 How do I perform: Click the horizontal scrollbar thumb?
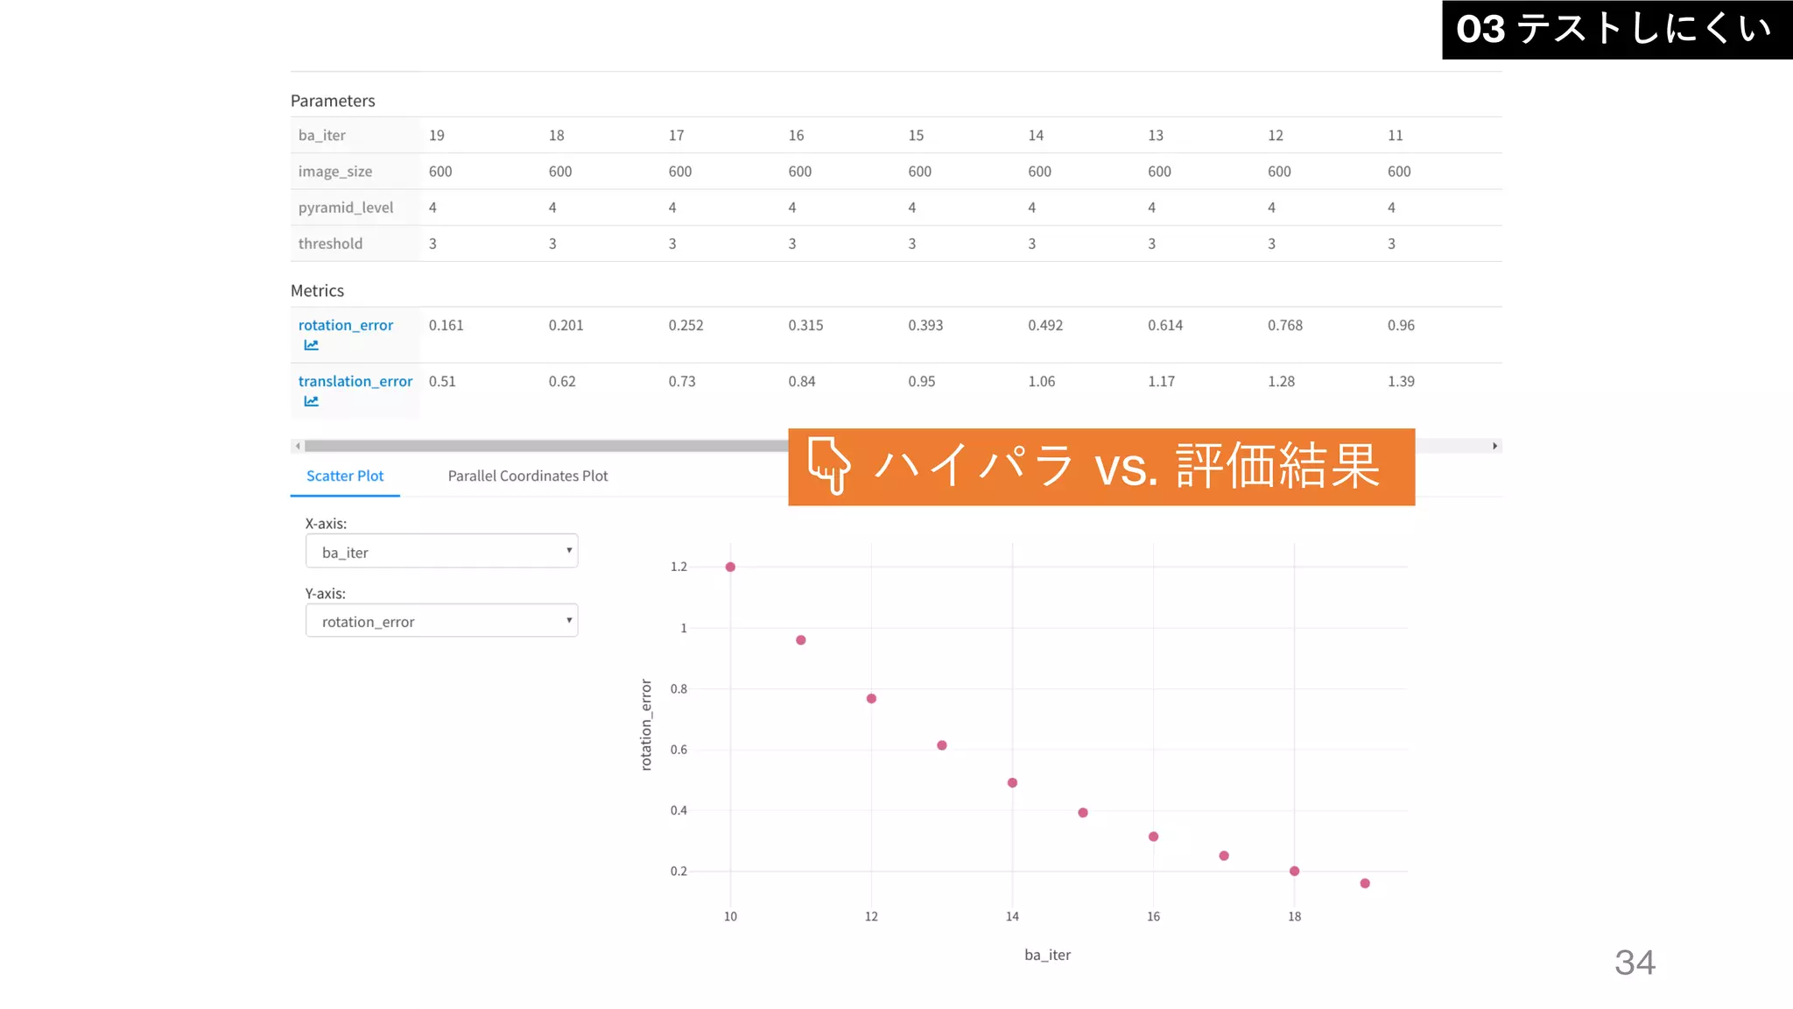(546, 446)
